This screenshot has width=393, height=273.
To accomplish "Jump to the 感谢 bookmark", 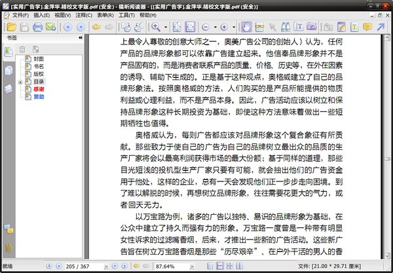I will (39, 88).
